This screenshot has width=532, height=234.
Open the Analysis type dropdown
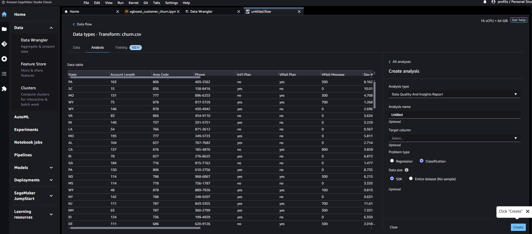(x=455, y=94)
